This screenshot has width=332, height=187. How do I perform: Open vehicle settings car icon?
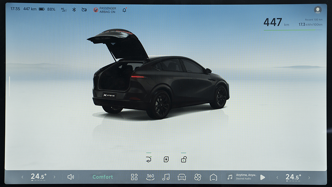pyautogui.click(x=182, y=177)
